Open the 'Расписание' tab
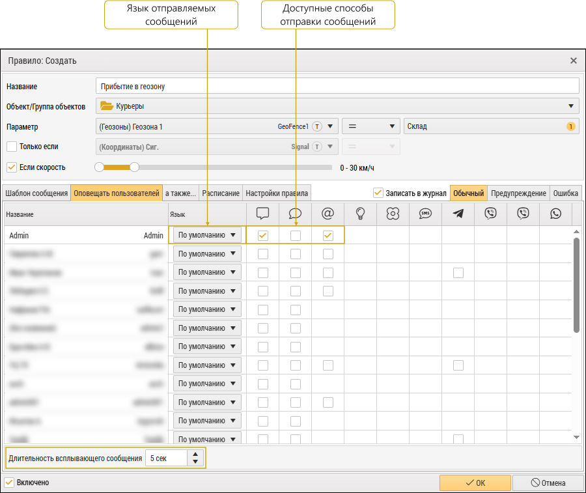 (x=221, y=193)
